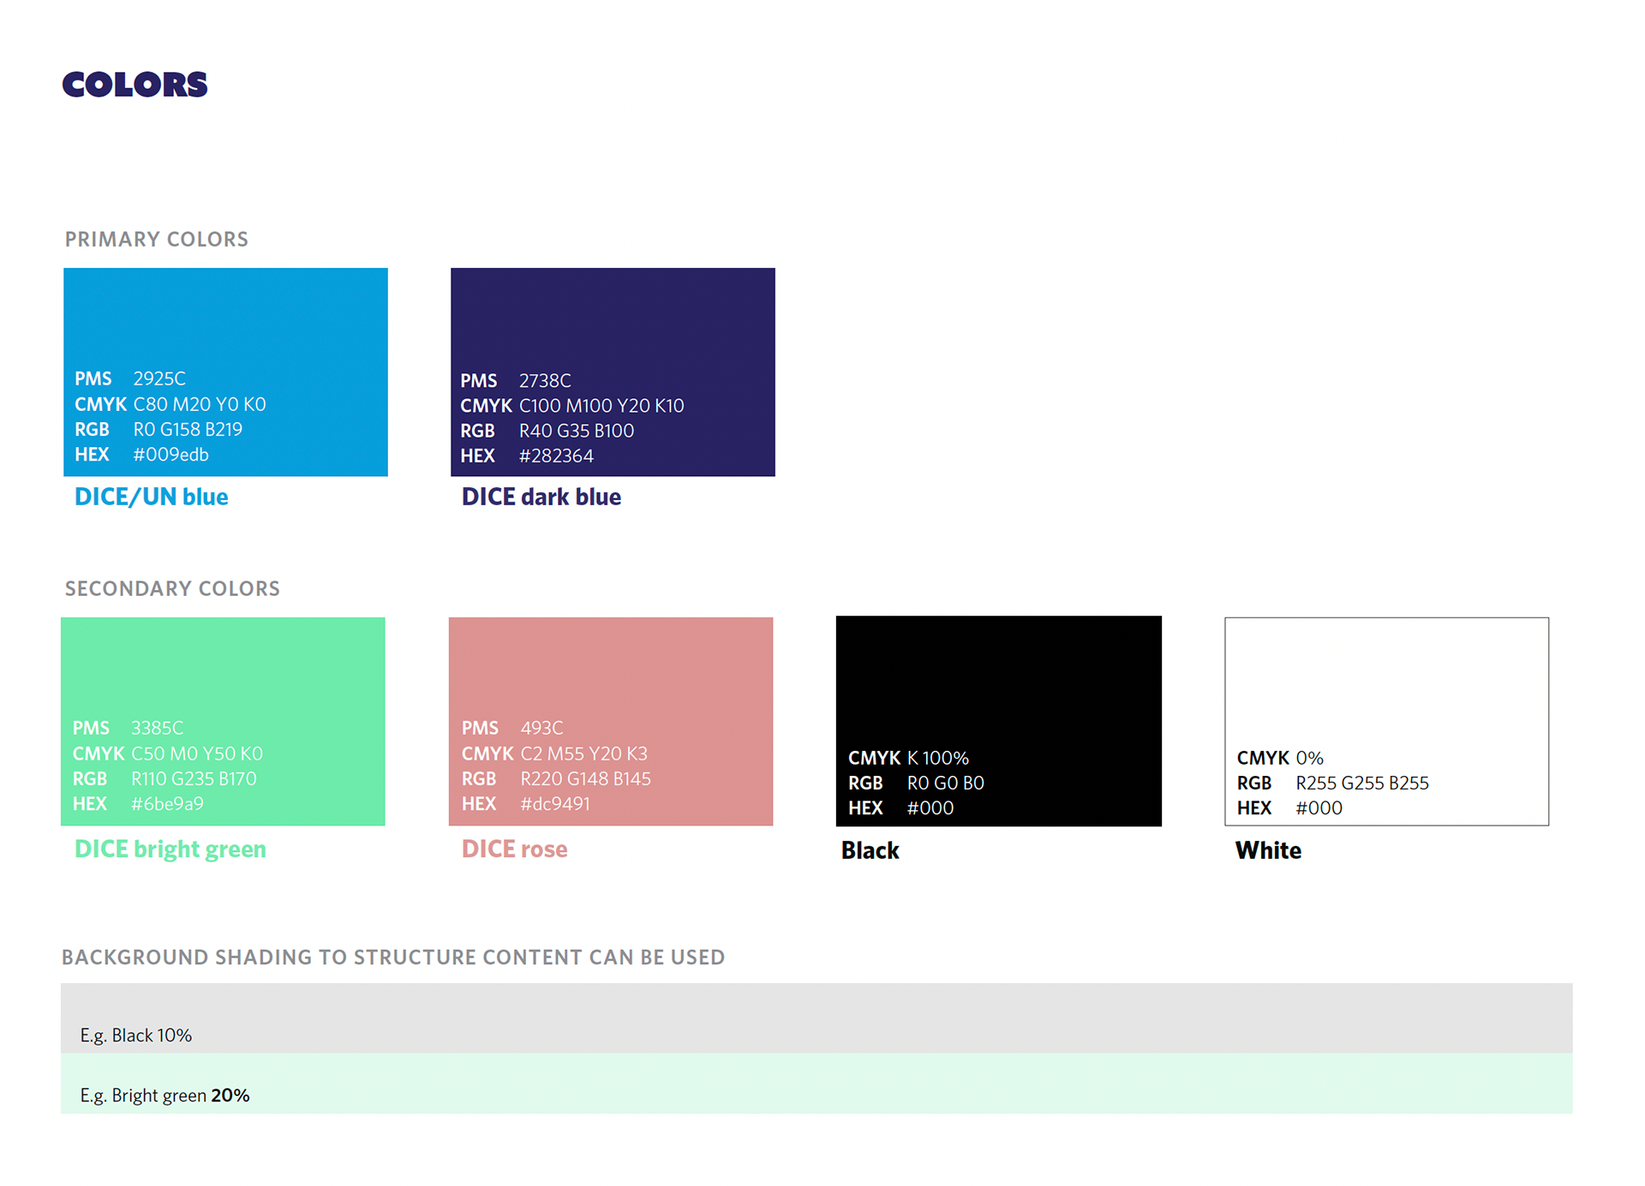Click the 'E.g. Black 10%' shading bar
The image size is (1645, 1186).
pyautogui.click(x=817, y=1018)
